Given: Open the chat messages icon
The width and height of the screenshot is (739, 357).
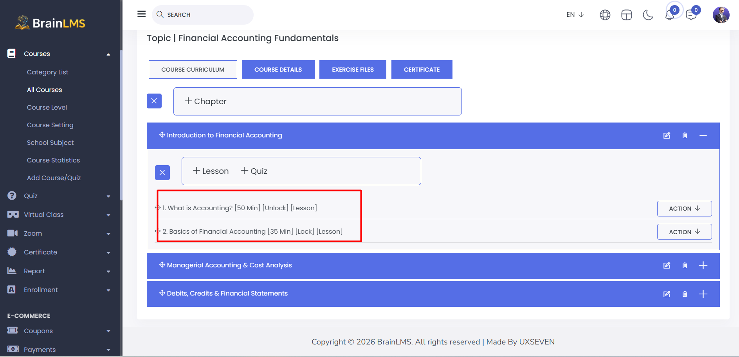Looking at the screenshot, I should point(691,15).
